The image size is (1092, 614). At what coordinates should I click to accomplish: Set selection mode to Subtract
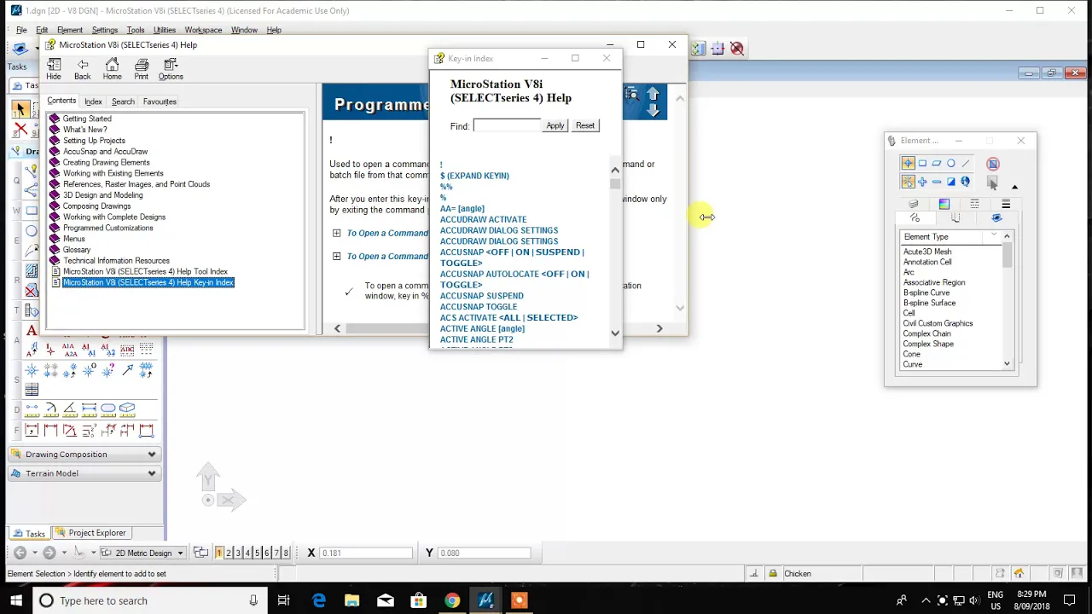[937, 182]
